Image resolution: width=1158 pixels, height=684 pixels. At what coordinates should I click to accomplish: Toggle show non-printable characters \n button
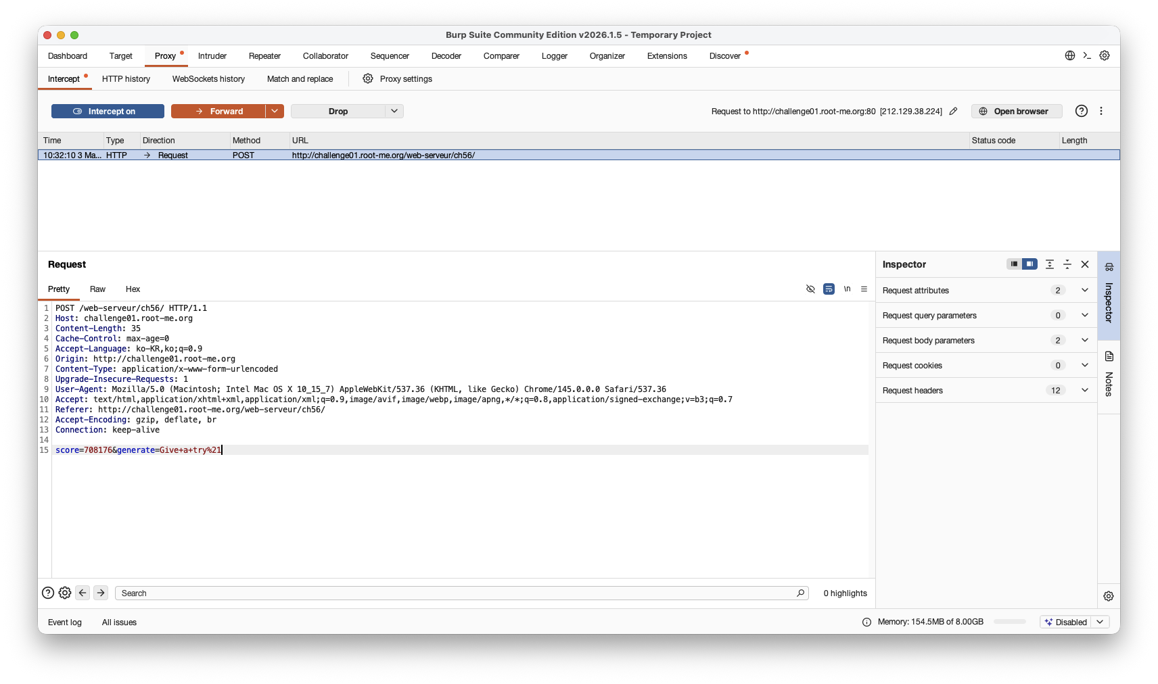(x=847, y=289)
